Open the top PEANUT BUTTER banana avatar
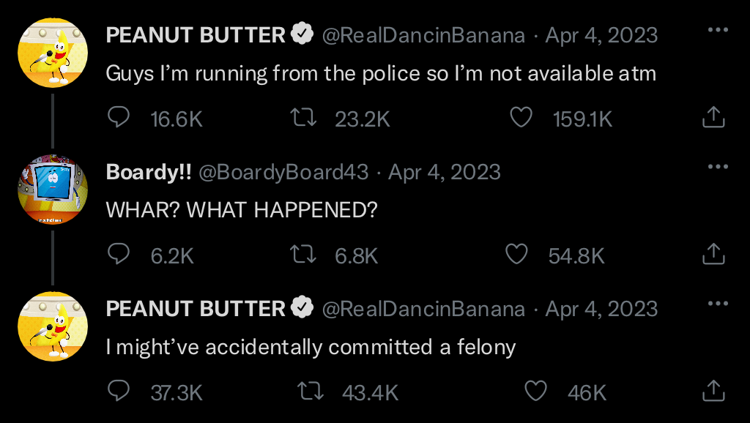The height and width of the screenshot is (423, 750). (53, 53)
